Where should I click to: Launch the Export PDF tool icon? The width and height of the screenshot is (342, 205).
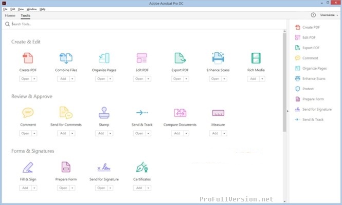click(180, 58)
